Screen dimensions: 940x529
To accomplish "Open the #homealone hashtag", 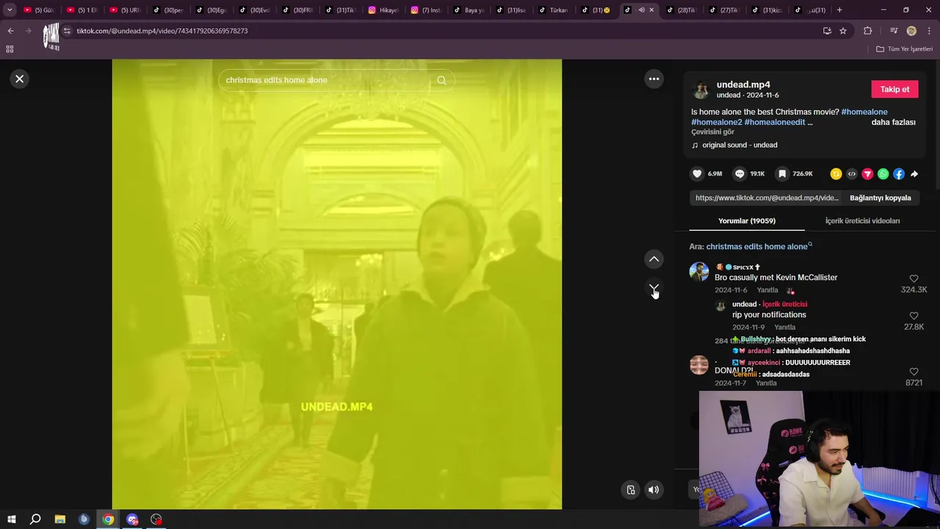I will (864, 112).
